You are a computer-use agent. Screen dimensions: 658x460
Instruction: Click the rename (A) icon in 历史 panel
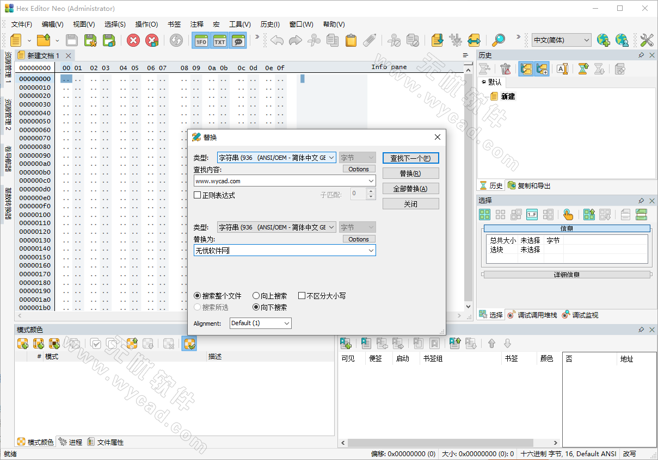coord(563,69)
